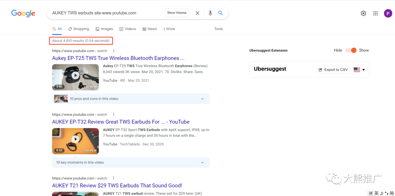Open Google settings gear icon
The image size is (395, 196).
(363, 14)
